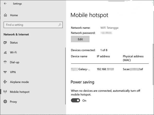The image size is (154, 115).
Task: Click the 5a:ae MAC address cell
Action: click(x=133, y=69)
